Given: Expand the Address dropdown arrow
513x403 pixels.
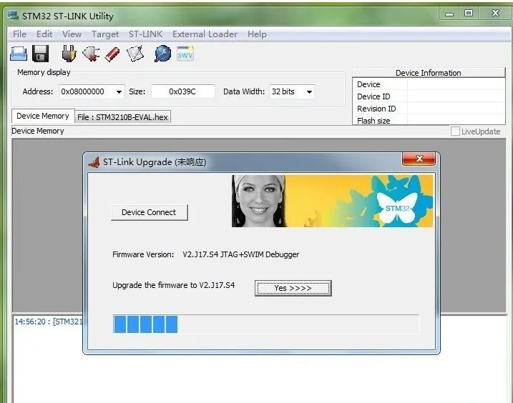Looking at the screenshot, I should click(x=119, y=92).
